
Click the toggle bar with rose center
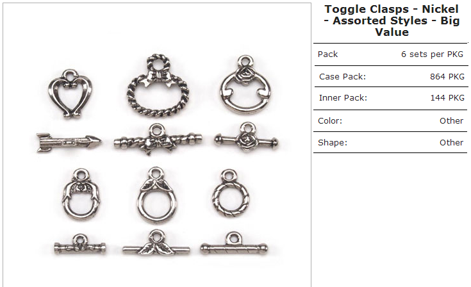pyautogui.click(x=246, y=138)
